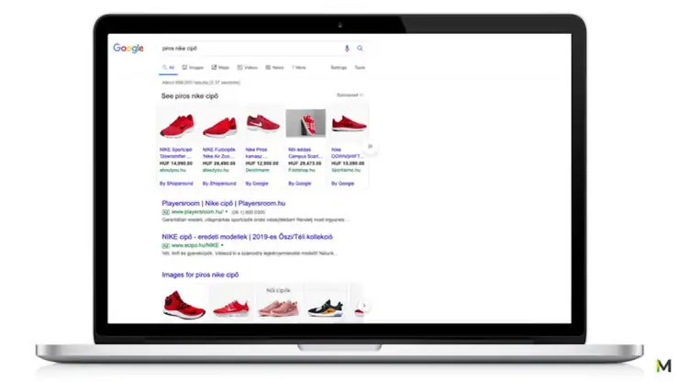Open search Tools

coord(360,68)
